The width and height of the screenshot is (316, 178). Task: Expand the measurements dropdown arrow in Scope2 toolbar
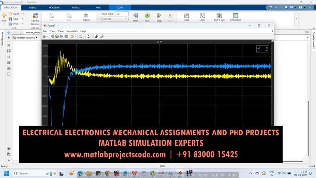click(x=105, y=36)
